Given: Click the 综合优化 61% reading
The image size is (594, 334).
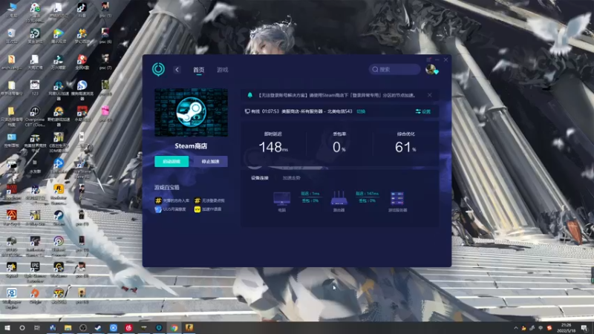Looking at the screenshot, I should click(405, 147).
